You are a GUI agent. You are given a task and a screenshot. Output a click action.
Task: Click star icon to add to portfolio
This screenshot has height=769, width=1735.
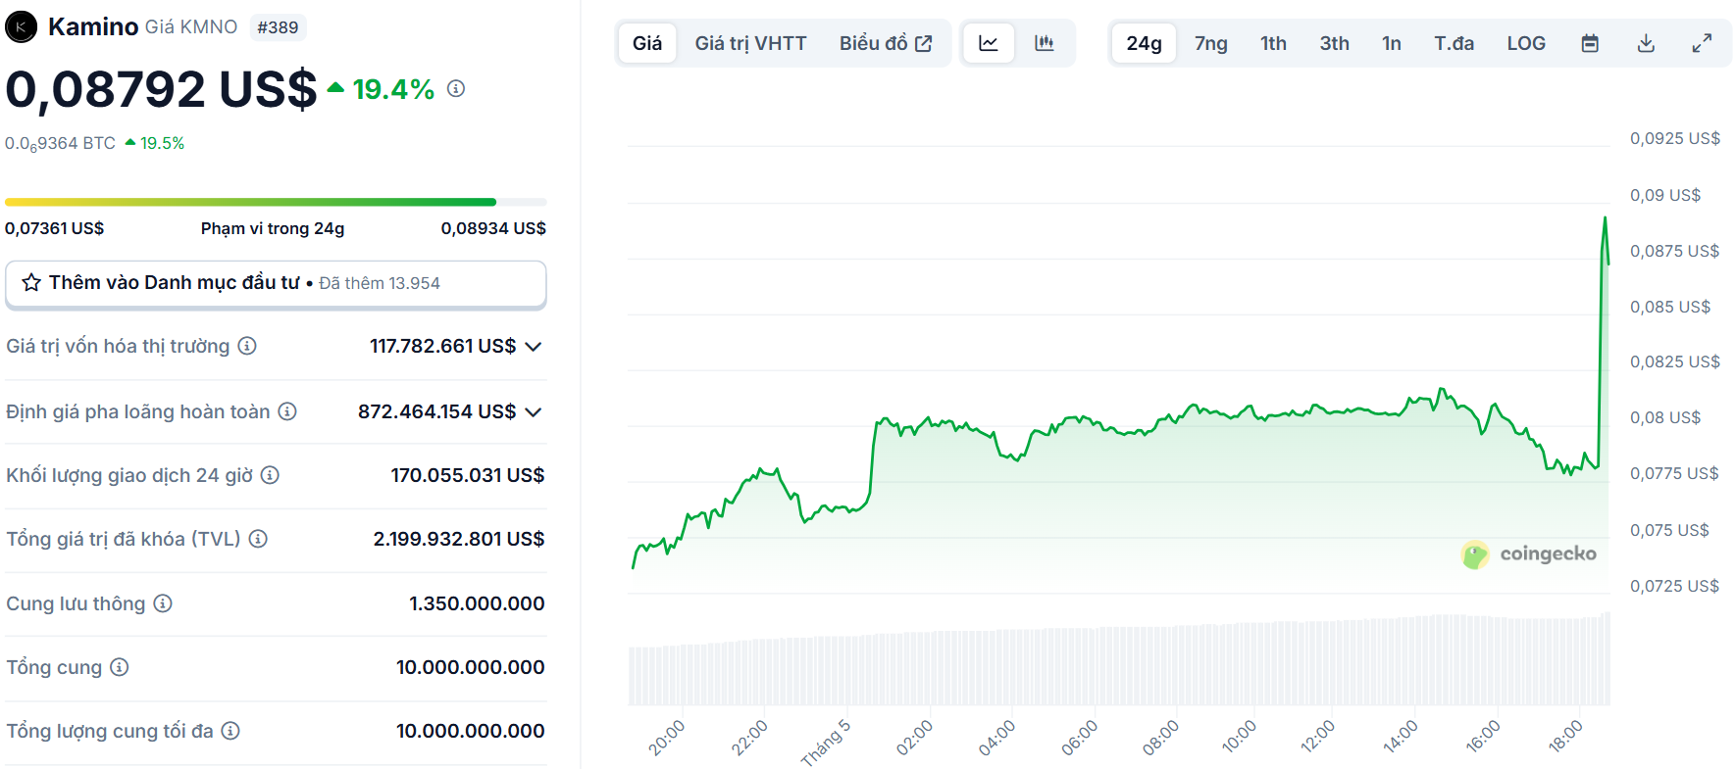pos(31,282)
